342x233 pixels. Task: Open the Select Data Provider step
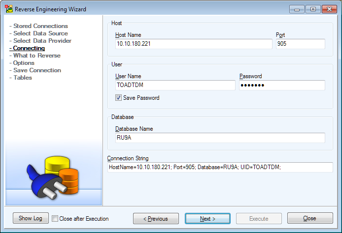42,41
